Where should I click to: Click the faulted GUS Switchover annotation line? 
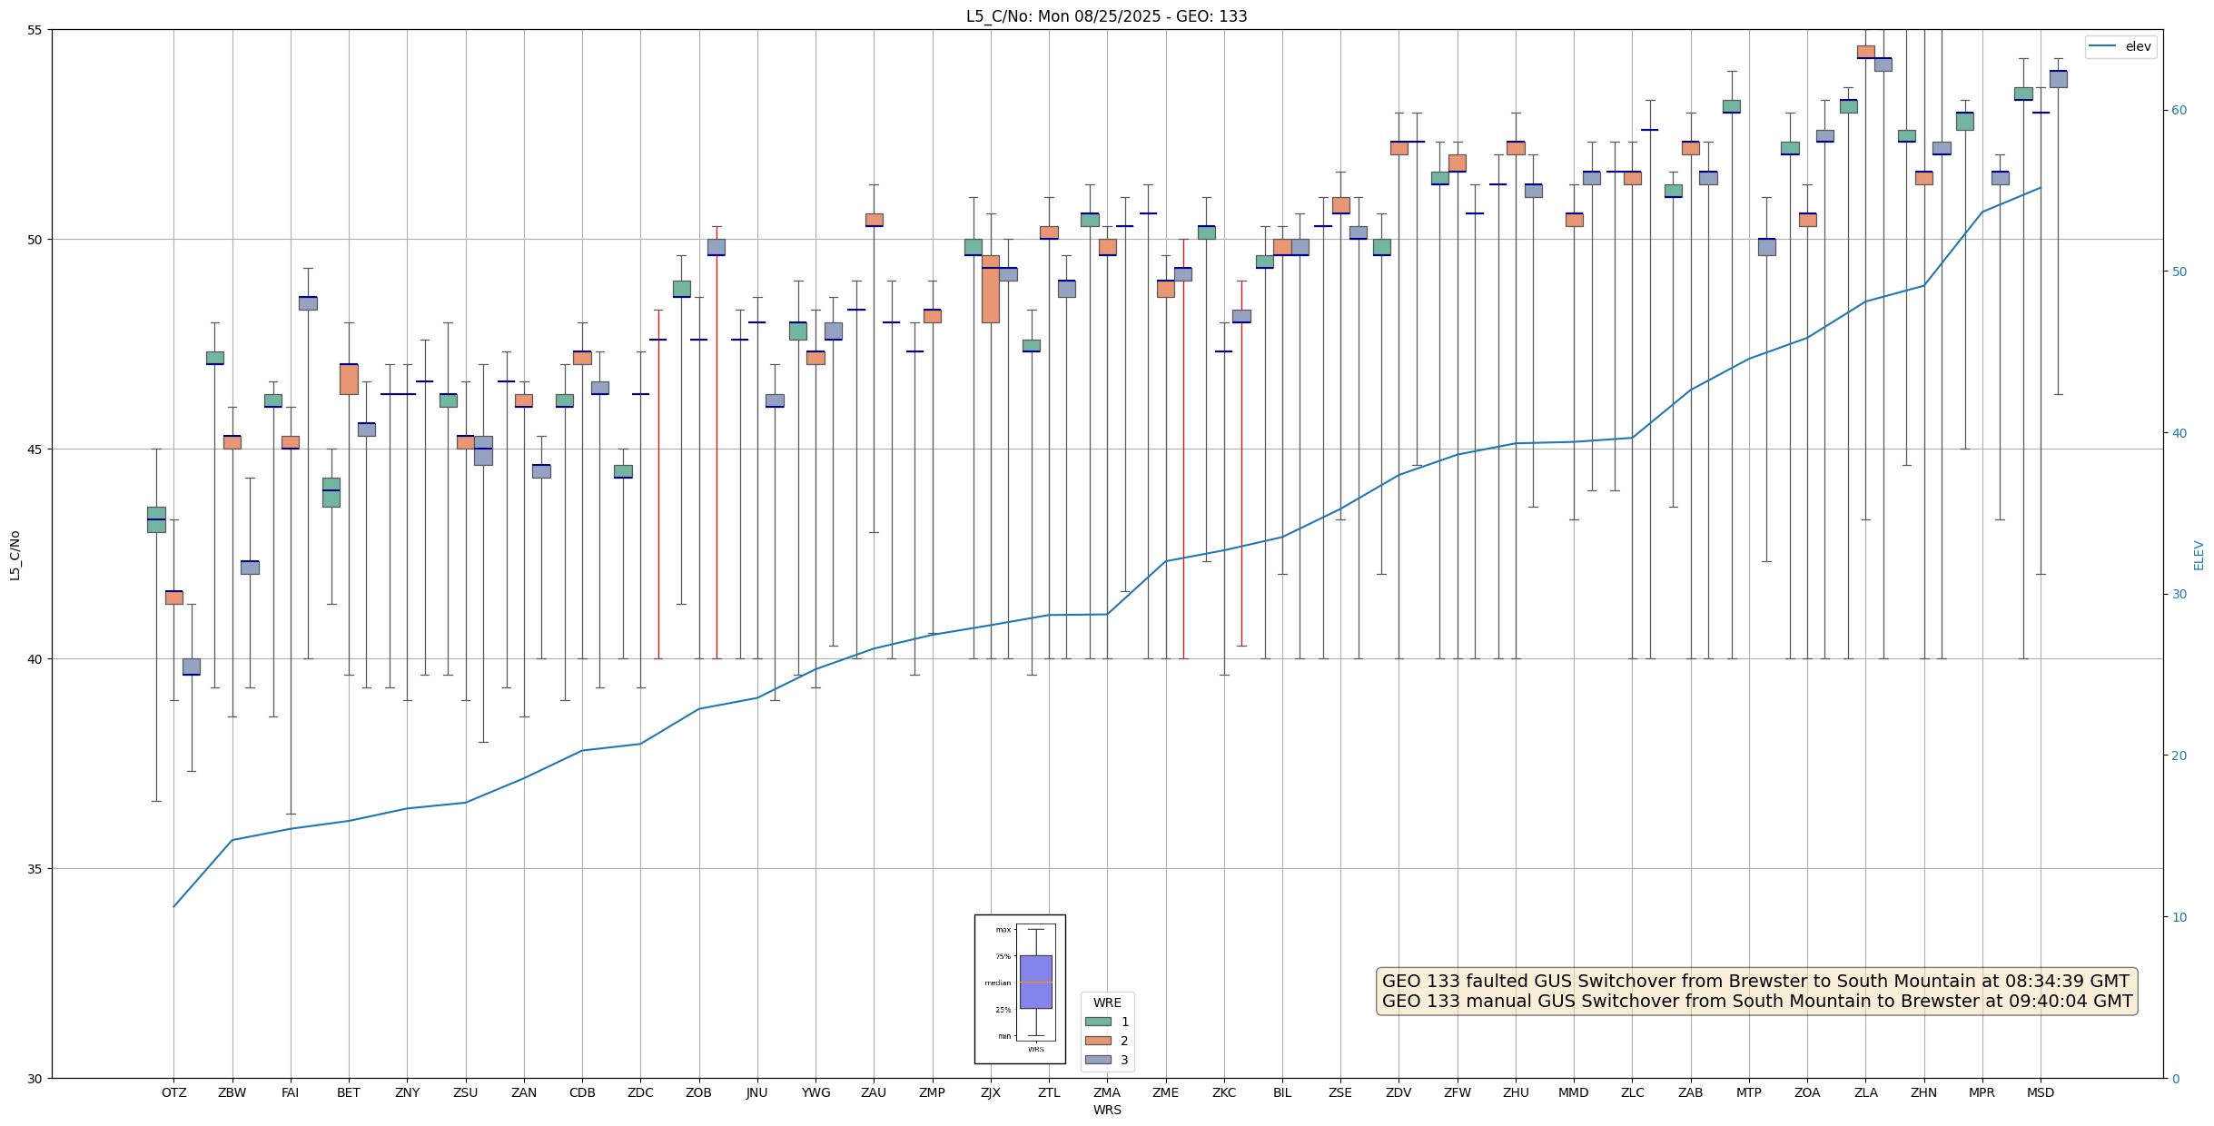click(x=1754, y=981)
